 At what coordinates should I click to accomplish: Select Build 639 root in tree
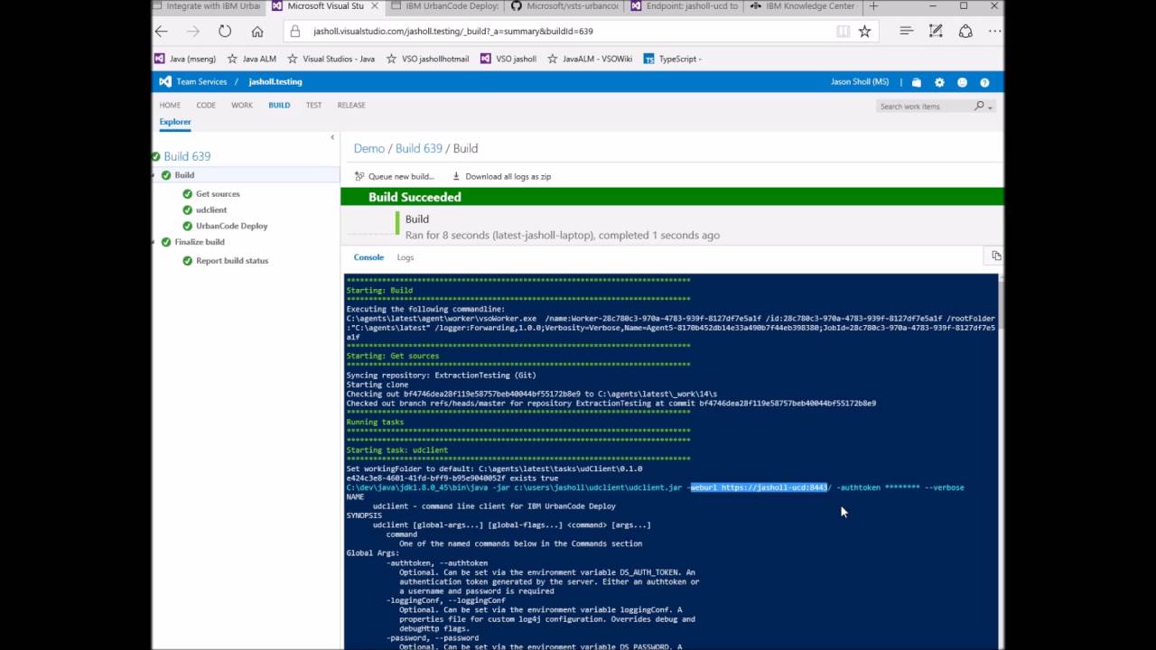coord(187,156)
